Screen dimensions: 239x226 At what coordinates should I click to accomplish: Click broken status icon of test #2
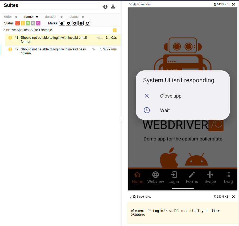click(x=10, y=49)
